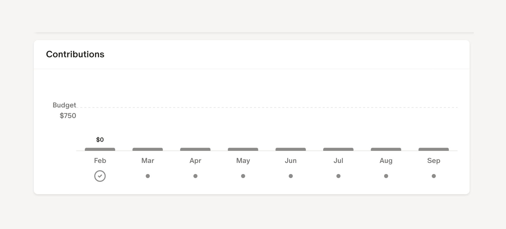Click the dot marker under Jul
The height and width of the screenshot is (229, 506).
click(338, 176)
